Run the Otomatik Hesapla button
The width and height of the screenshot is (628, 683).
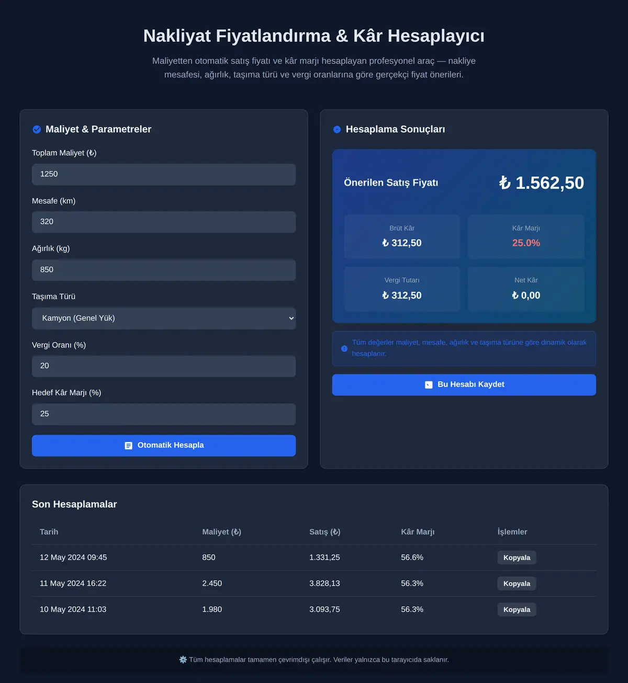point(164,446)
